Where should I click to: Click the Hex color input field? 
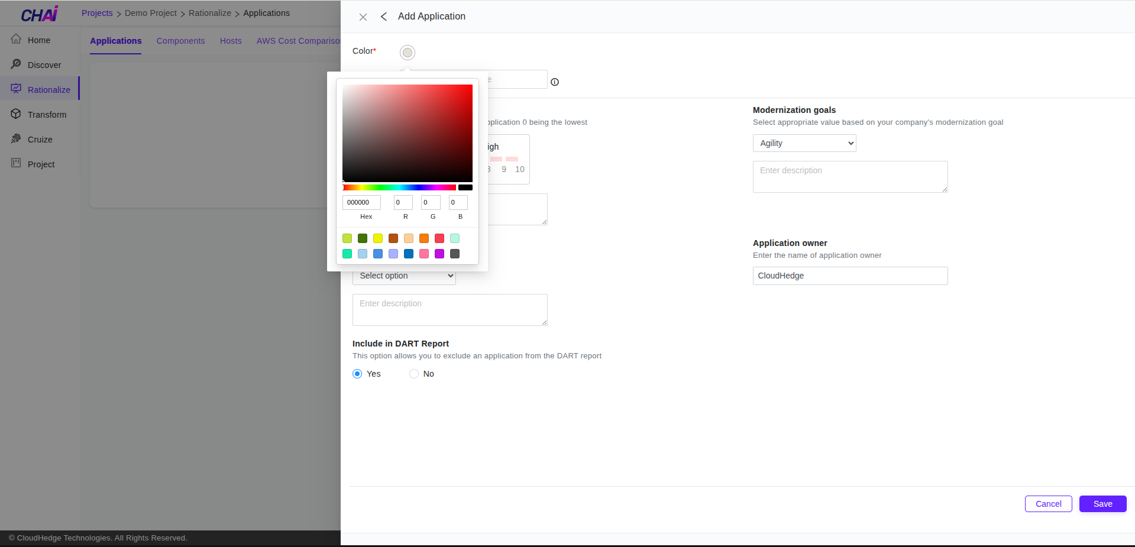point(361,202)
